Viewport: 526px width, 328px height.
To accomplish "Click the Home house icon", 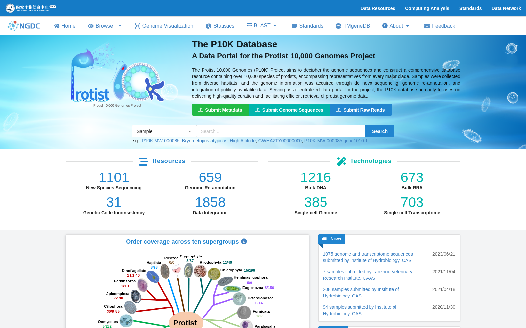I will (57, 26).
